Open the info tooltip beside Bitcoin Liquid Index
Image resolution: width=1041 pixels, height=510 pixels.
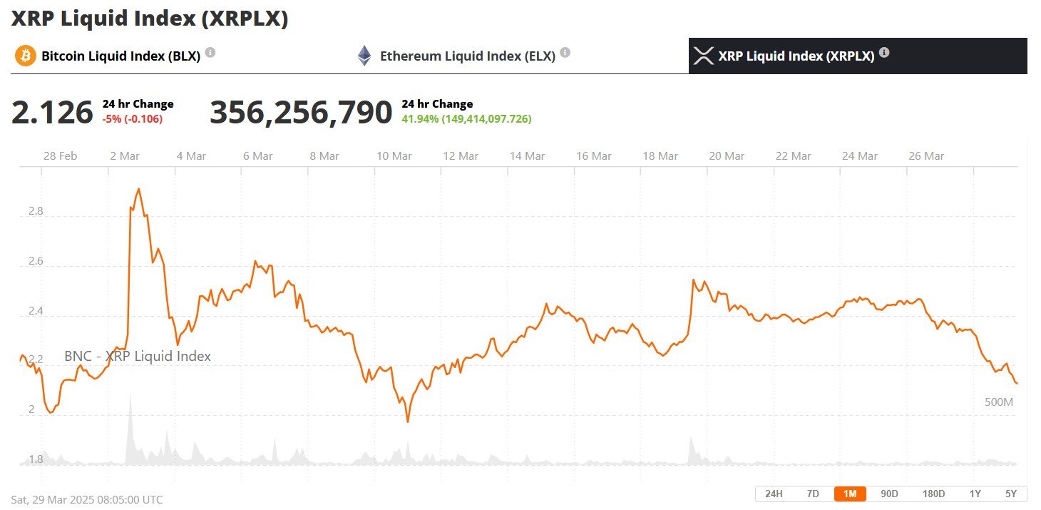click(210, 51)
